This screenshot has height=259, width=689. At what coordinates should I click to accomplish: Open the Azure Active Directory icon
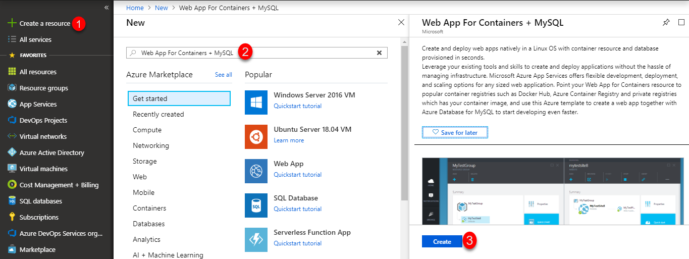[12, 152]
